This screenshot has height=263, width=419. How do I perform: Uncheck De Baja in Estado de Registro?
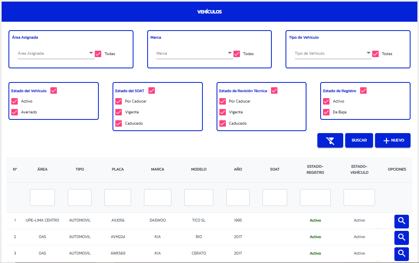[x=326, y=112]
